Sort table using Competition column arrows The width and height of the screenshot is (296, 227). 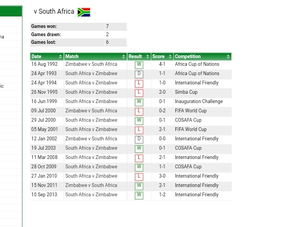(x=228, y=56)
